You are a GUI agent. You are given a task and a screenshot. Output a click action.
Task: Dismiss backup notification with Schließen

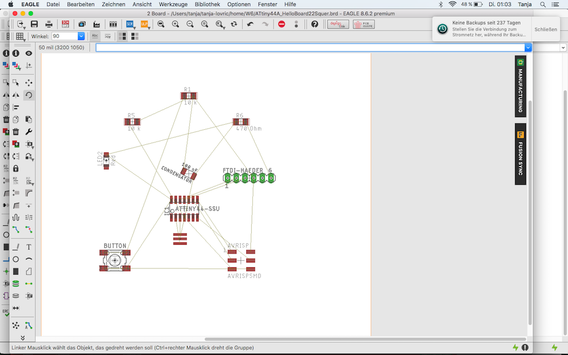click(546, 29)
